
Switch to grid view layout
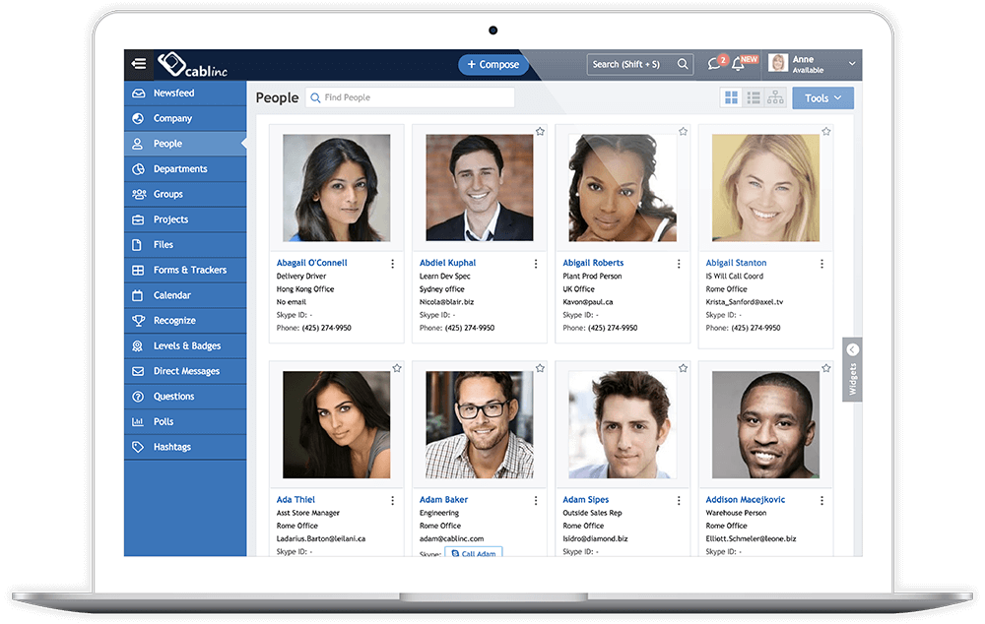pos(730,97)
